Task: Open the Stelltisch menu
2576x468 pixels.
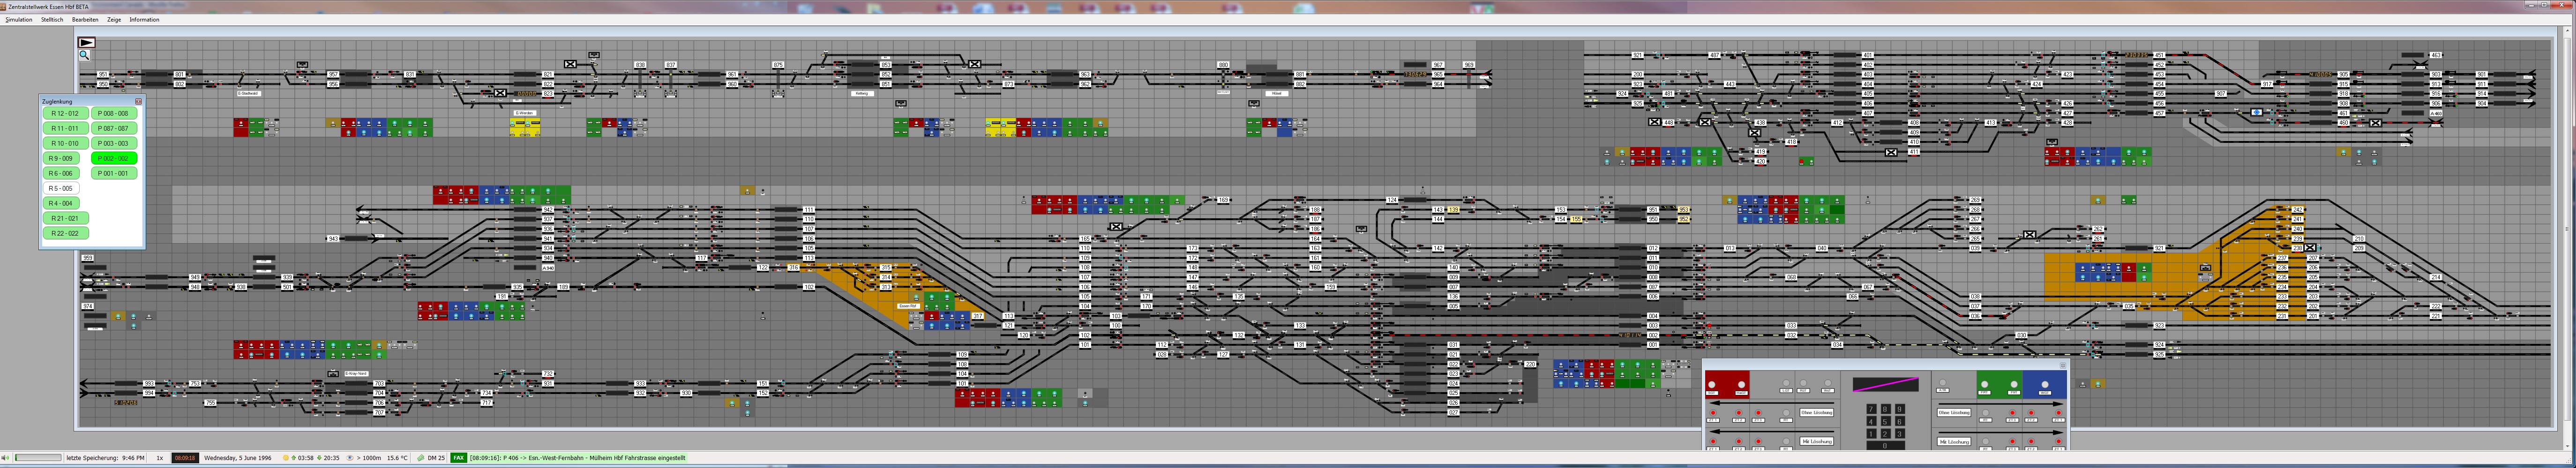Action: click(52, 19)
